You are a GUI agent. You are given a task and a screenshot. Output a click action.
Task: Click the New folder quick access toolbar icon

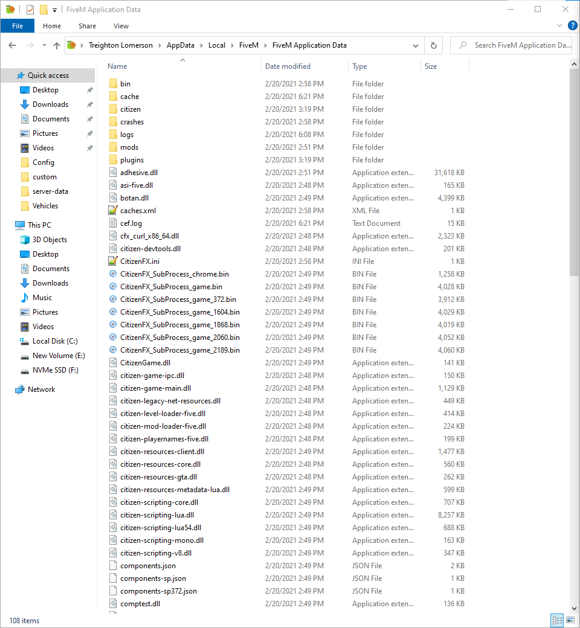43,9
